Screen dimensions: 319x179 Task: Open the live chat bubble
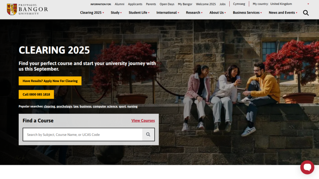coord(307,167)
